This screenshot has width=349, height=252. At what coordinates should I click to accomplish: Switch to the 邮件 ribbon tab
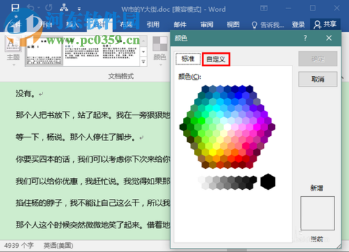click(x=180, y=24)
